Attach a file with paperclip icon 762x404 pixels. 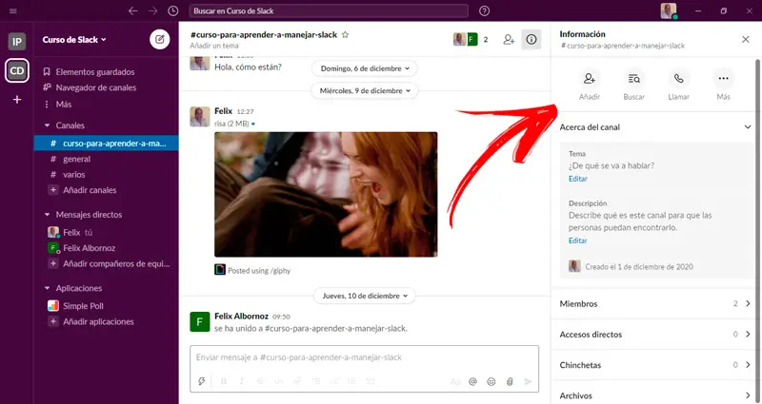pyautogui.click(x=510, y=382)
